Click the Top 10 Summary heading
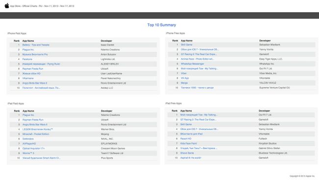The height and width of the screenshot is (180, 319). [x=161, y=25]
